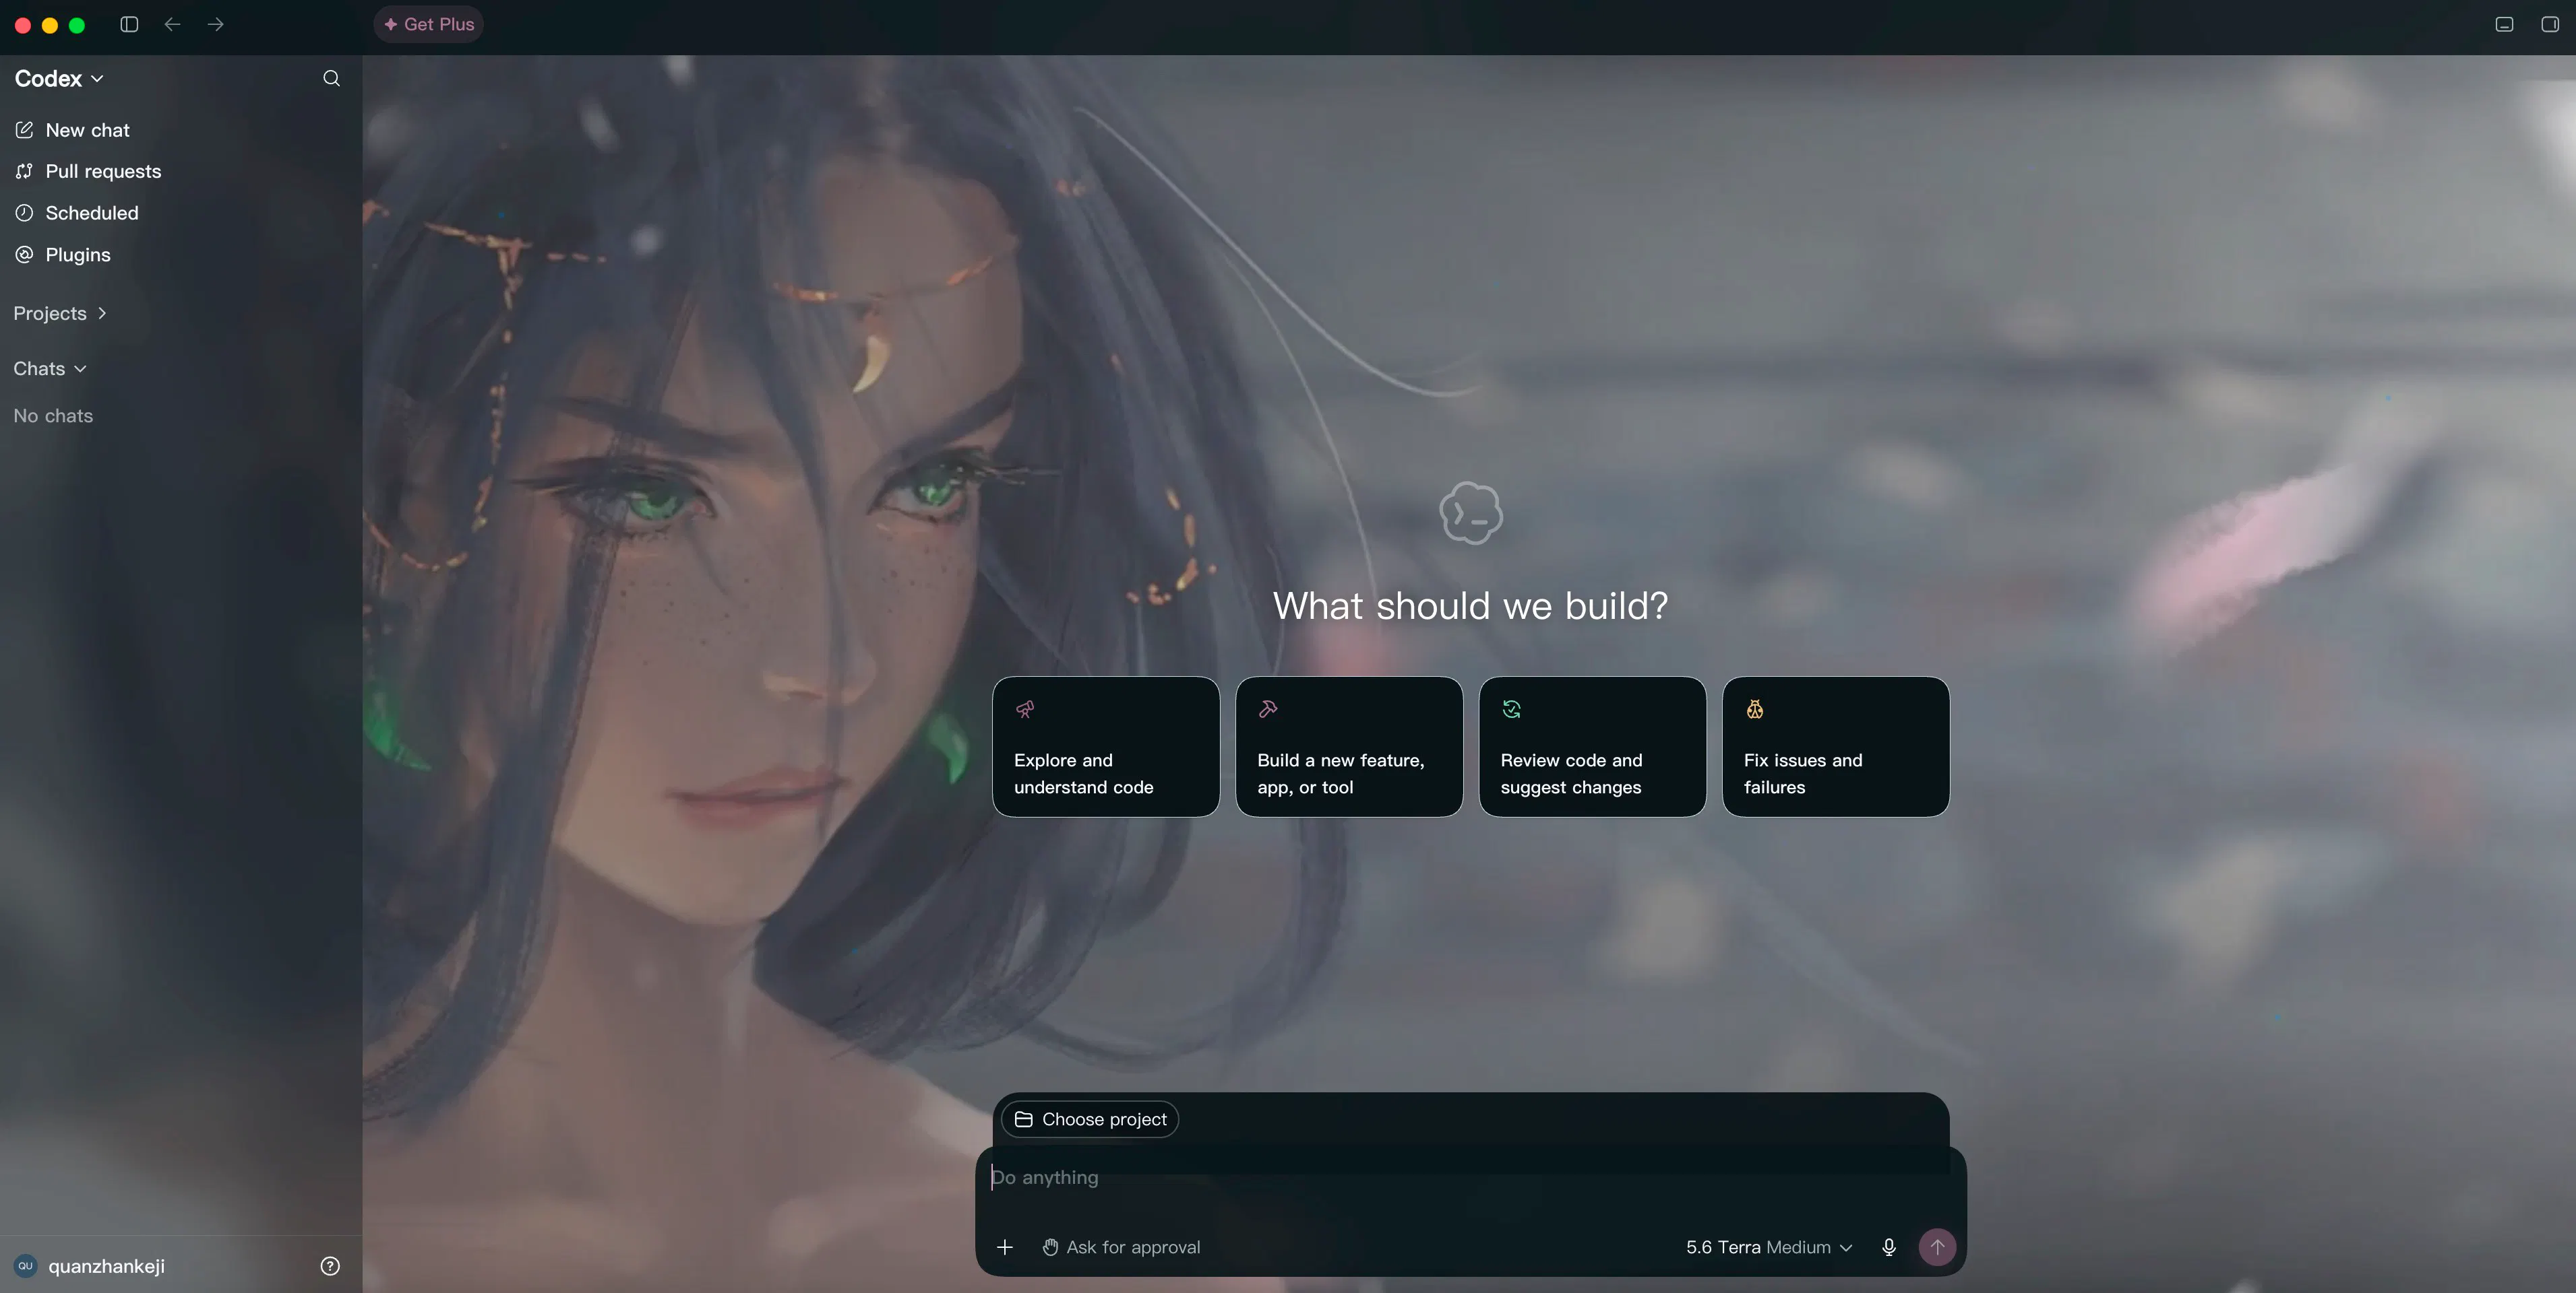Viewport: 2576px width, 1293px height.
Task: Select the Fix issues and failures card
Action: tap(1836, 746)
